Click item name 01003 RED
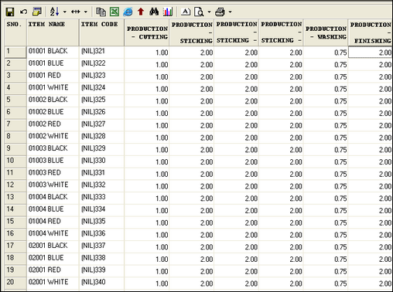 click(x=45, y=172)
